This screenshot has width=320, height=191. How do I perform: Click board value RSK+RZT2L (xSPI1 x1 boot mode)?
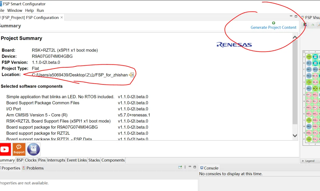tap(65, 50)
